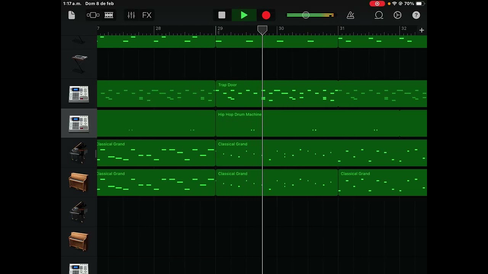This screenshot has height=274, width=488.
Task: Start recording with the red Record button
Action: 266,15
